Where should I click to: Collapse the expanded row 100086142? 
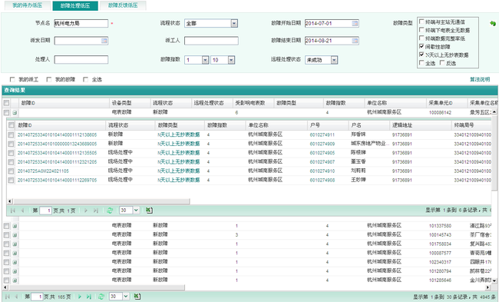click(x=15, y=112)
